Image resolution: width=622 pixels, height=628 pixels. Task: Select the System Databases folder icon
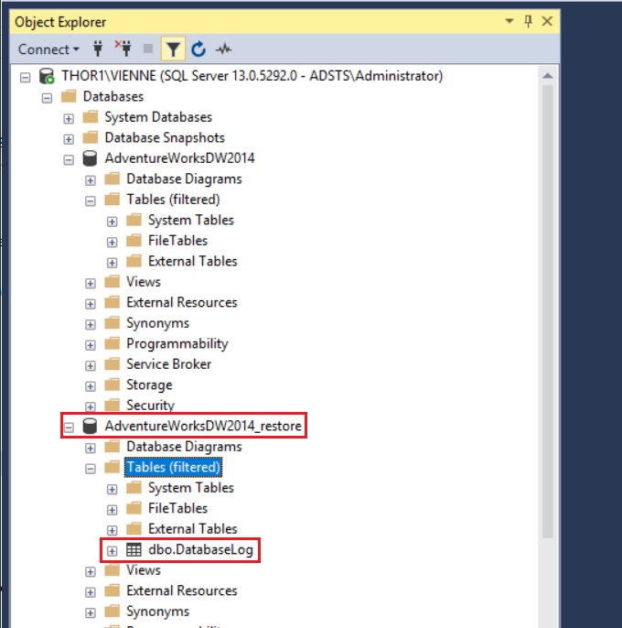pyautogui.click(x=91, y=117)
